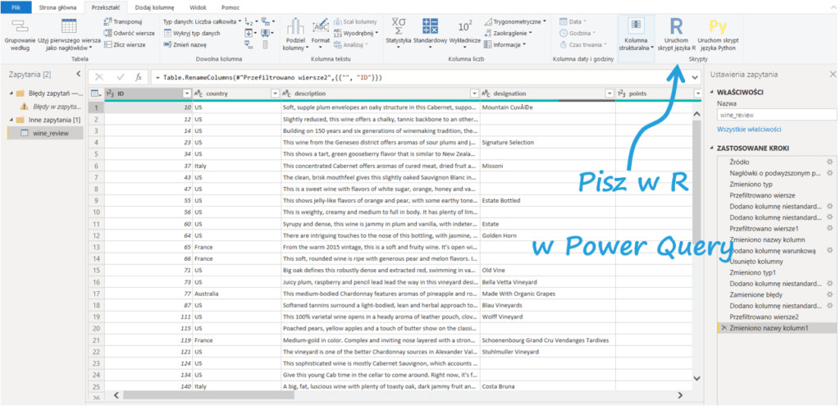Click the query name input field
The height and width of the screenshot is (406, 840).
(775, 116)
